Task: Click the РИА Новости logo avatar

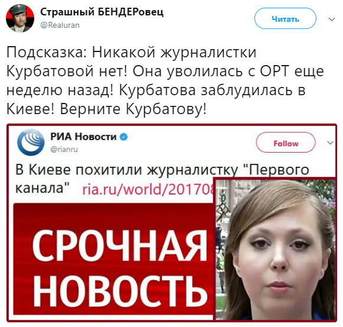Action: tap(31, 143)
